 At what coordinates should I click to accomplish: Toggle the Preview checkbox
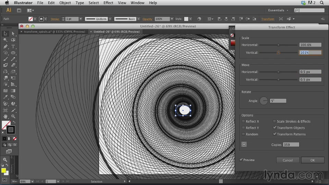click(241, 160)
